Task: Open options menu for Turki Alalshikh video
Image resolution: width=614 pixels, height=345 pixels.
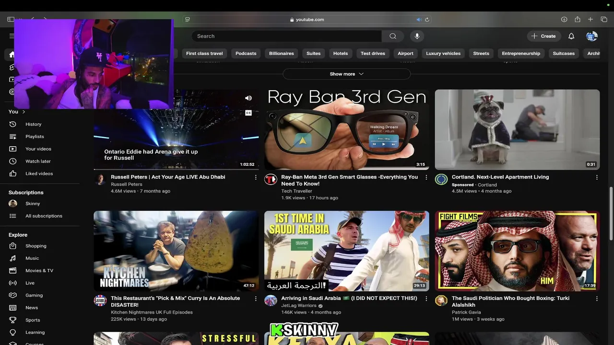Action: 597,299
